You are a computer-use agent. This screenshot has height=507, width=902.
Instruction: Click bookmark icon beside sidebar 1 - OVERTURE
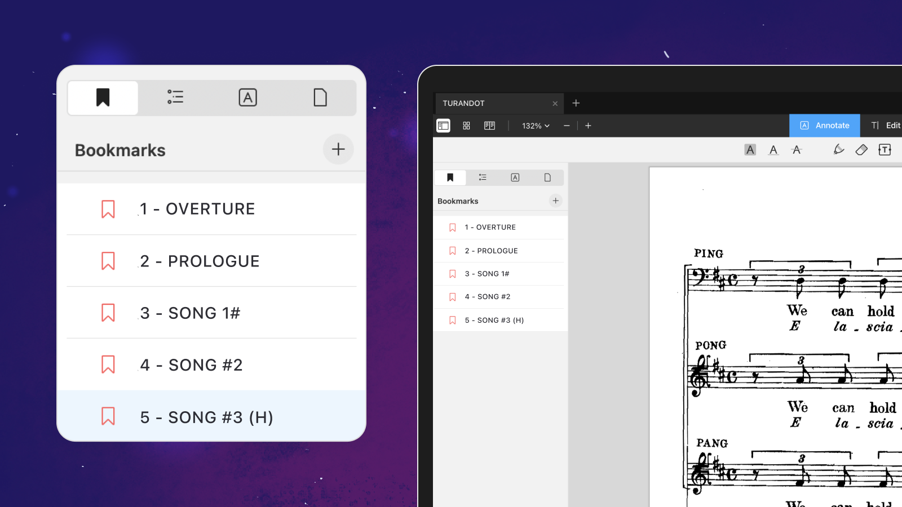452,228
